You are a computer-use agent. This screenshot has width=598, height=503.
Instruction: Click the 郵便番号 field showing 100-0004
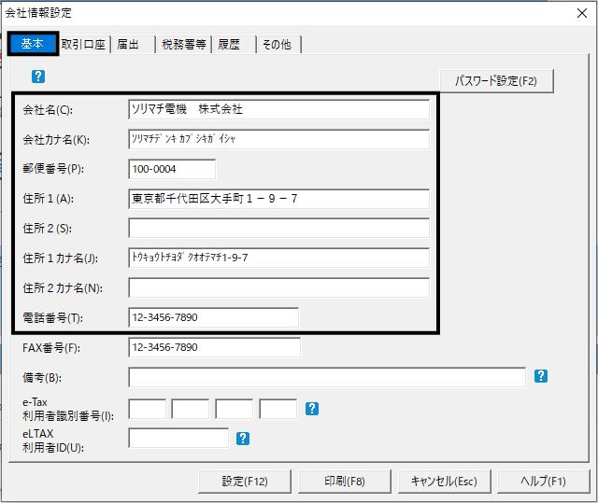[x=172, y=169]
